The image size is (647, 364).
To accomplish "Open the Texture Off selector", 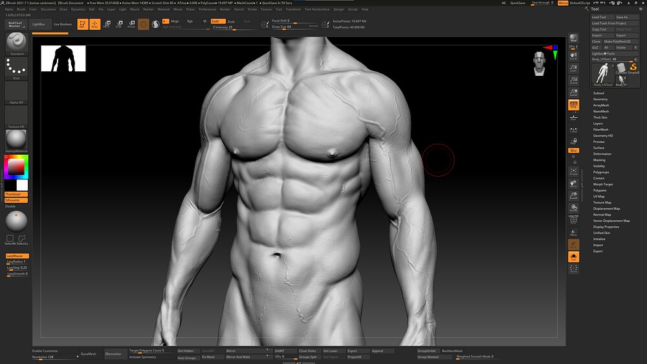I will pos(17,117).
